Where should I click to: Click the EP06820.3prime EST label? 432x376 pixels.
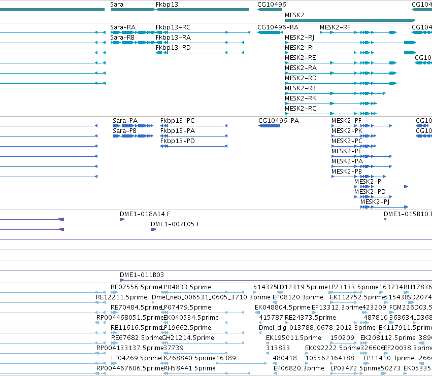click(299, 368)
